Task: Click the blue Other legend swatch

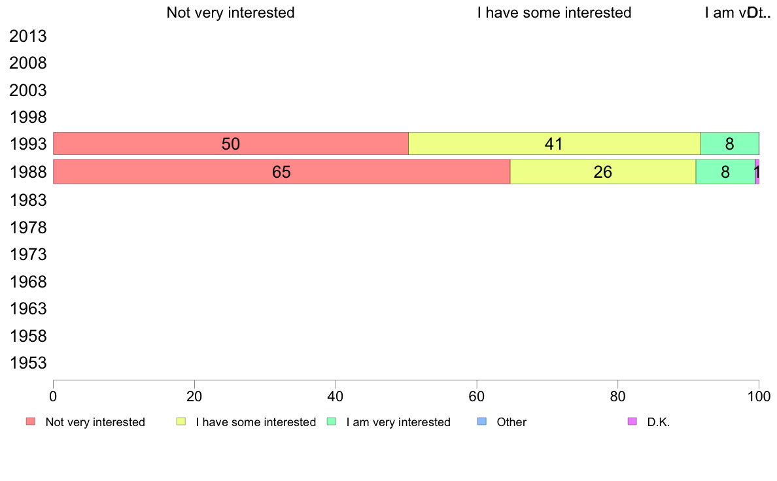Action: tap(481, 422)
